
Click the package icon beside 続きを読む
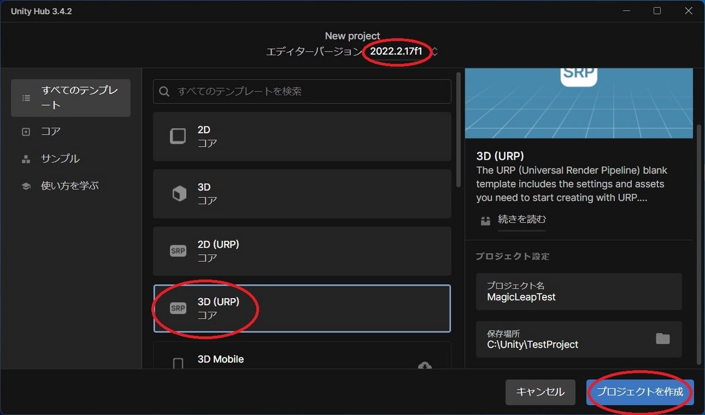pos(485,221)
